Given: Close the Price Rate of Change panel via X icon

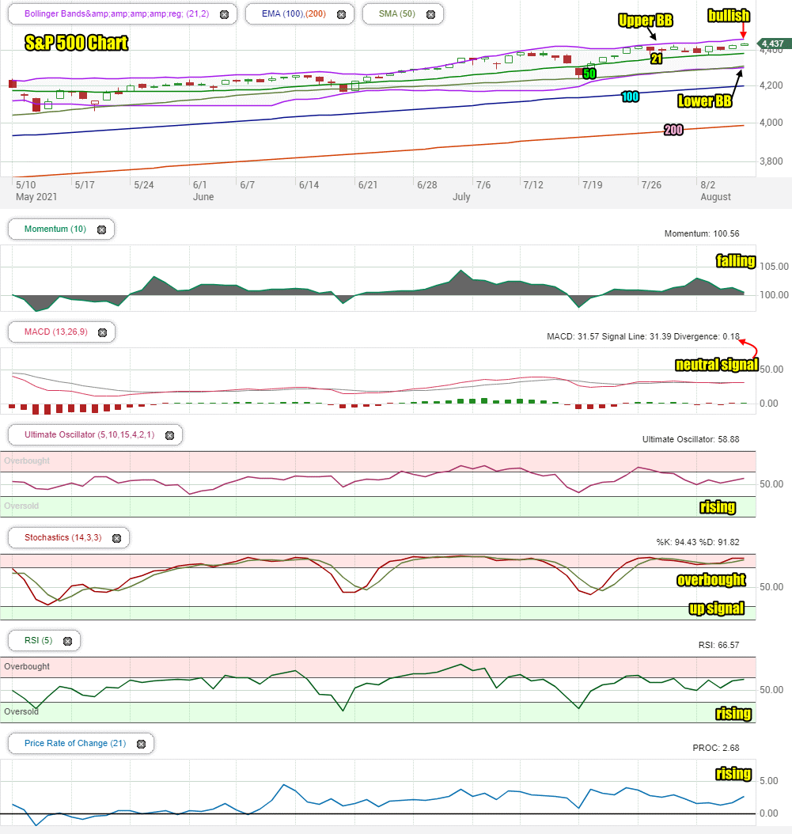Looking at the screenshot, I should pos(141,744).
